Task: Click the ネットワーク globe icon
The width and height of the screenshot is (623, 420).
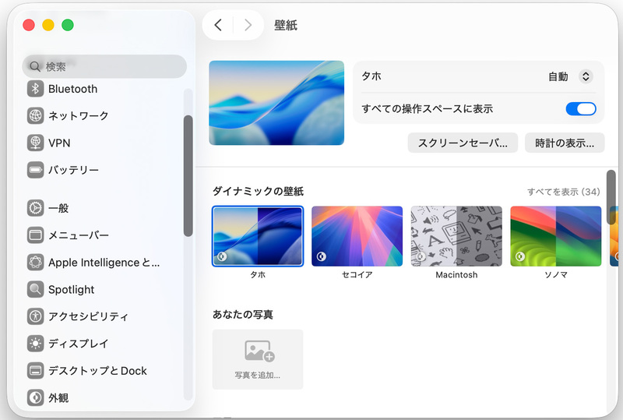Action: (35, 116)
